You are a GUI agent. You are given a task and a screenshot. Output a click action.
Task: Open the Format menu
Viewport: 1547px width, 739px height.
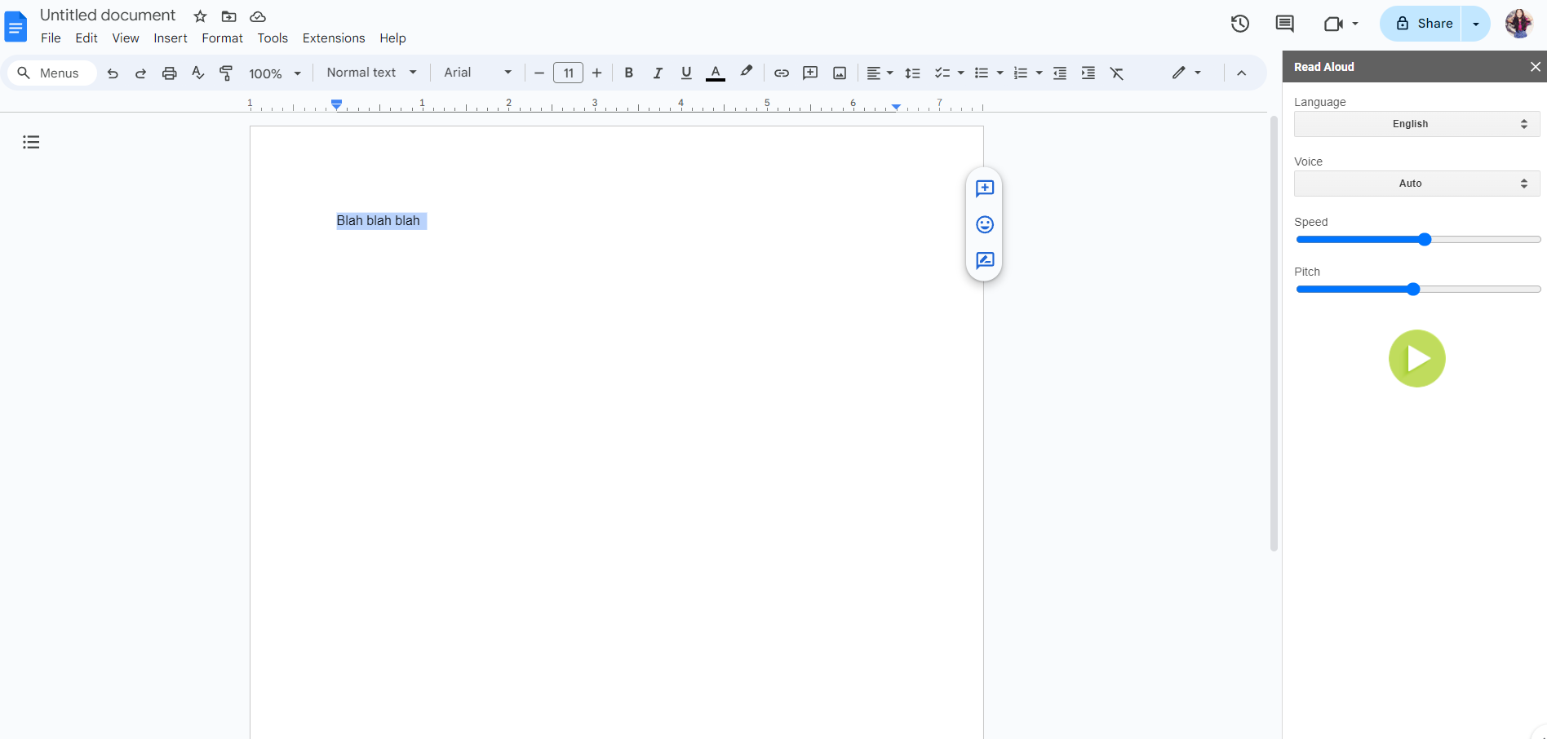[x=222, y=38]
